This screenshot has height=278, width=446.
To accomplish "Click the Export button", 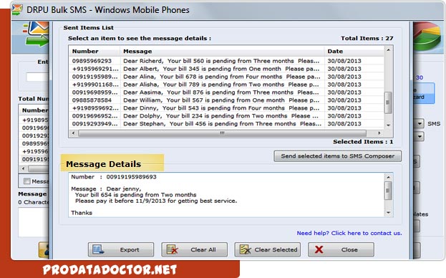I will pos(121,249).
